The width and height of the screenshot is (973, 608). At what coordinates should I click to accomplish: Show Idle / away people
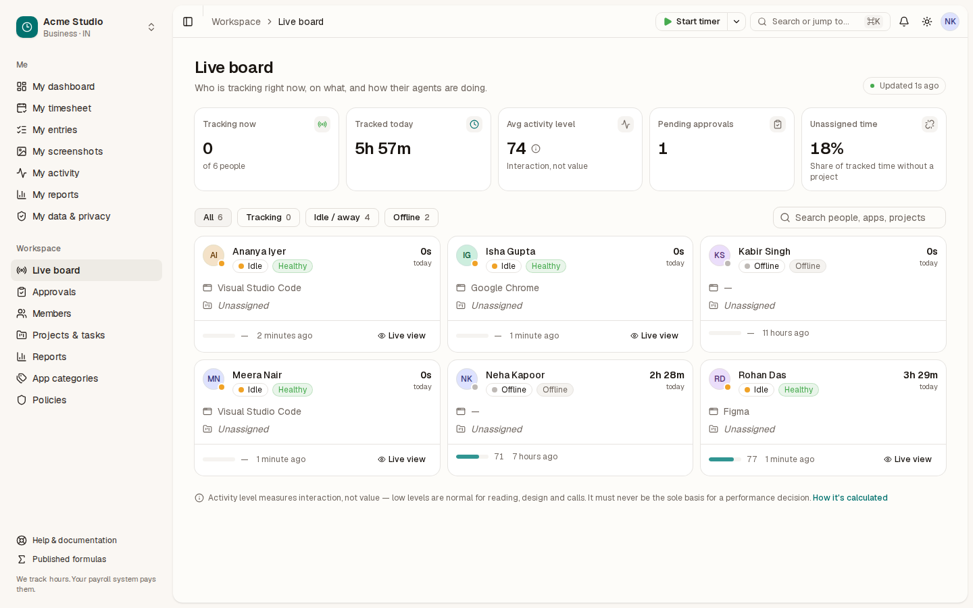(x=342, y=218)
